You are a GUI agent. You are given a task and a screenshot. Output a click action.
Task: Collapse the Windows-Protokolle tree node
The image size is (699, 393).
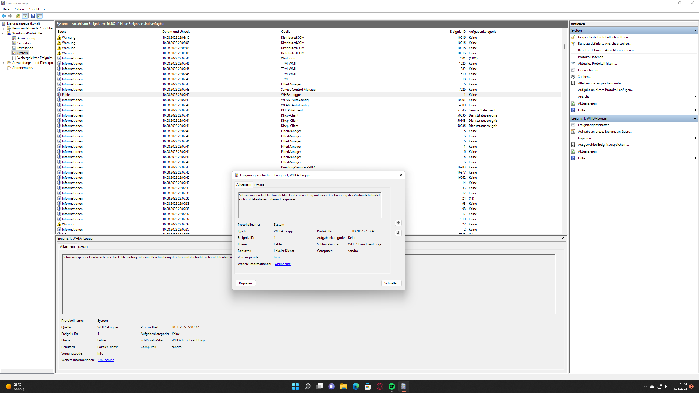(x=3, y=33)
